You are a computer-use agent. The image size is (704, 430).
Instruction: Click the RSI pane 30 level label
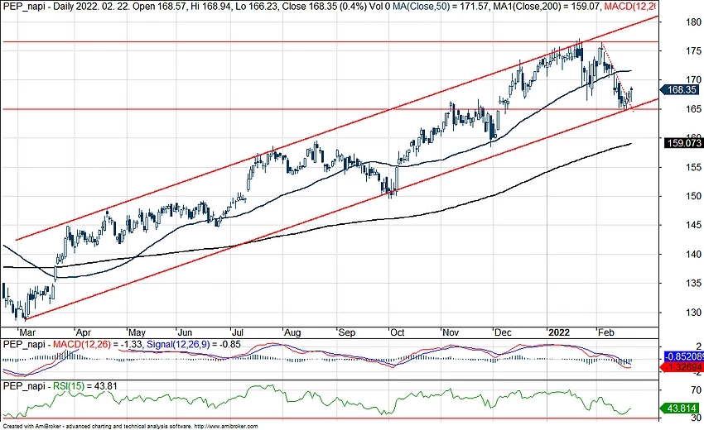(696, 418)
